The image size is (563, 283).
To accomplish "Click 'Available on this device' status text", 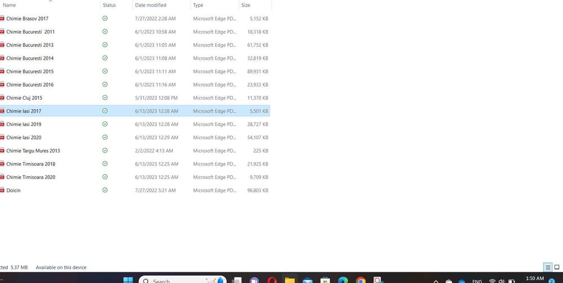I will click(61, 267).
